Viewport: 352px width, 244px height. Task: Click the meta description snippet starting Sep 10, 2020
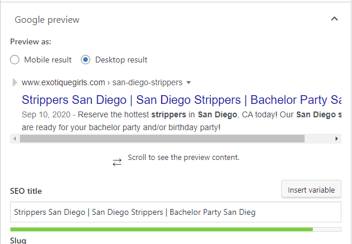[182, 121]
